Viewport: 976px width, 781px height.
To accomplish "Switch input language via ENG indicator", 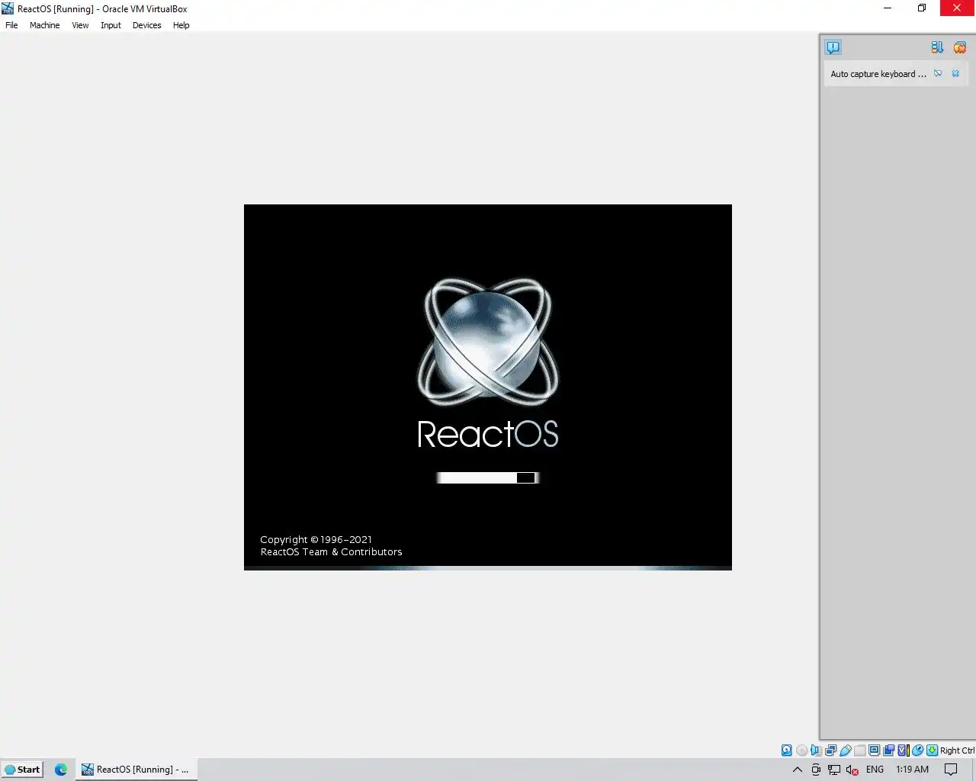I will pyautogui.click(x=875, y=770).
